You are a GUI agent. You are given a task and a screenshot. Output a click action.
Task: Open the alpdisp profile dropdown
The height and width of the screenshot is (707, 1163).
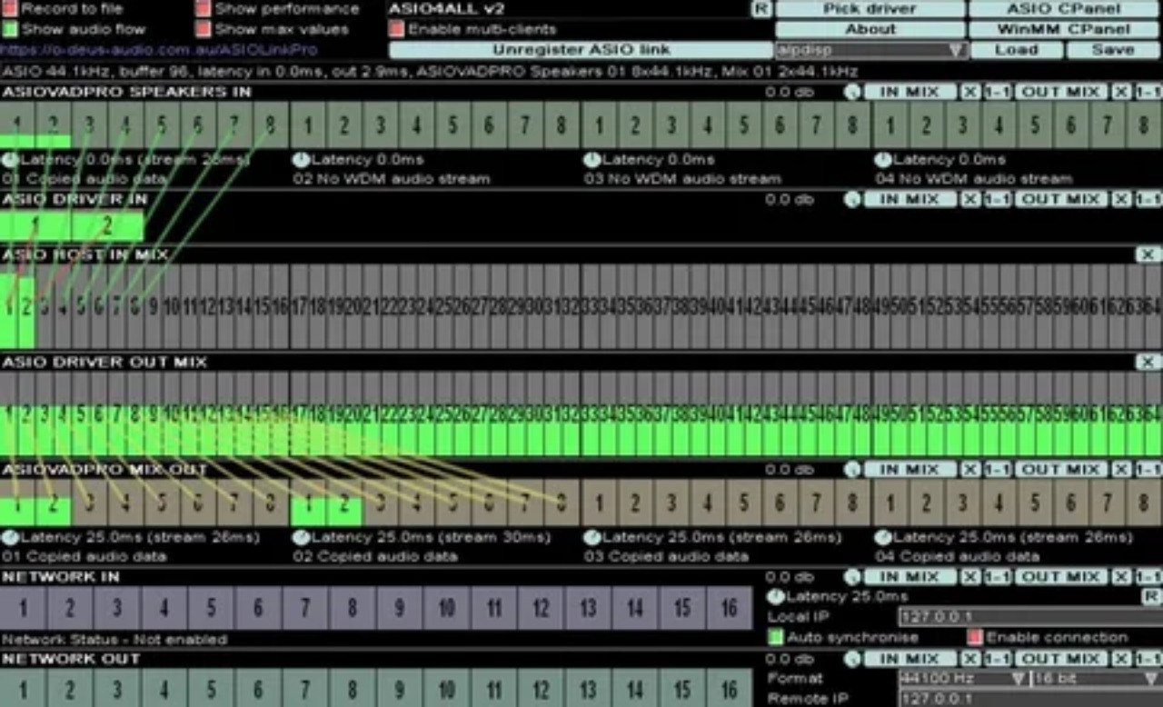pyautogui.click(x=870, y=50)
